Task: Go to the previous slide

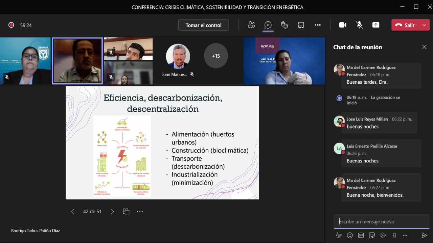Action: pos(73,212)
